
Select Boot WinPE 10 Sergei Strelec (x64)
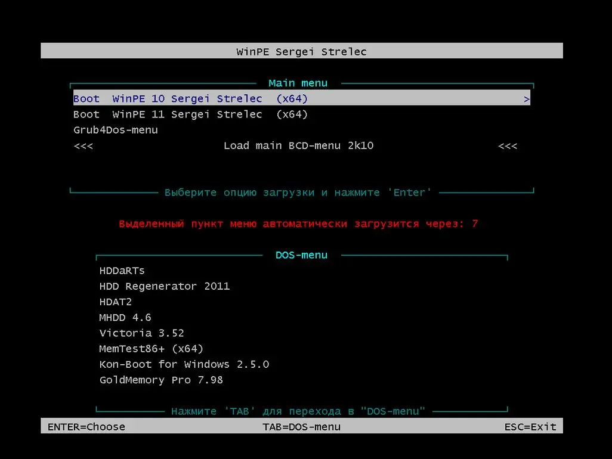(301, 98)
